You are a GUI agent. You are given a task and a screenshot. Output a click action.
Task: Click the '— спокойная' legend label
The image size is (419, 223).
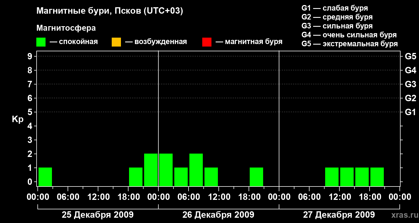tap(74, 42)
